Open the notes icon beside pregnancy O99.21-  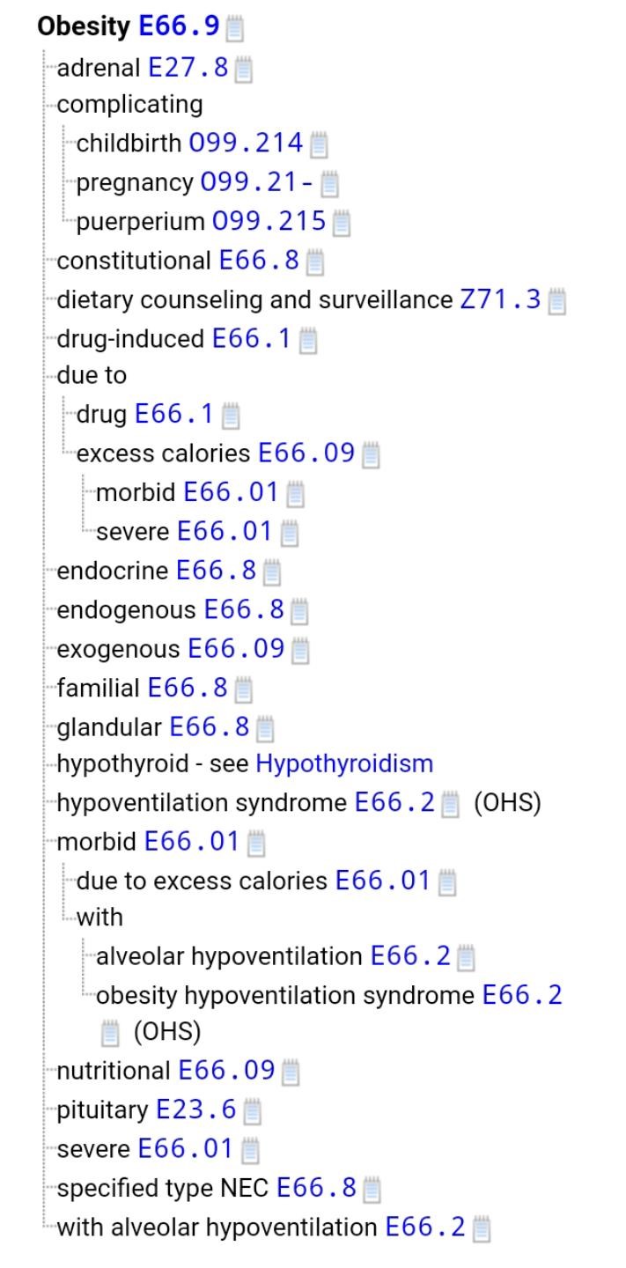point(329,183)
